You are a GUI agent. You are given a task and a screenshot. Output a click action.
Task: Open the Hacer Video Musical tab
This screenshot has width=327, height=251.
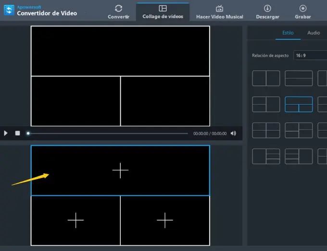click(x=220, y=12)
